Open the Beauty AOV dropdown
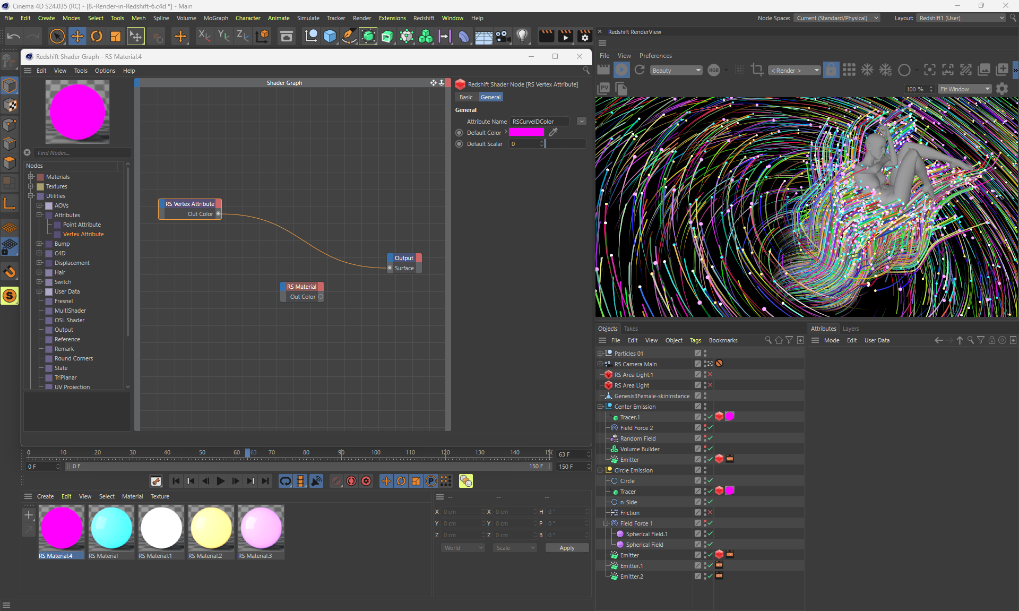The height and width of the screenshot is (611, 1019). [x=676, y=71]
